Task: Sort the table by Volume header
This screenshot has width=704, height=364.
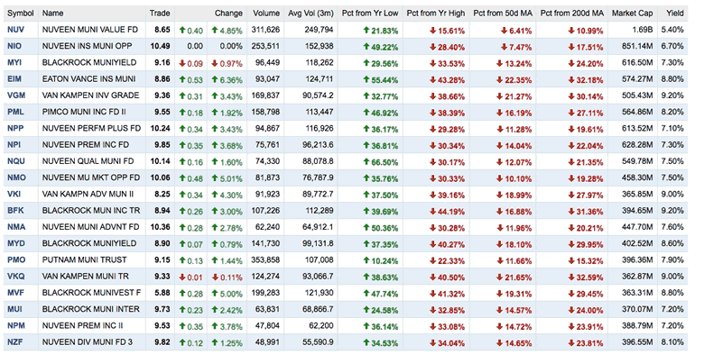Action: pyautogui.click(x=267, y=14)
